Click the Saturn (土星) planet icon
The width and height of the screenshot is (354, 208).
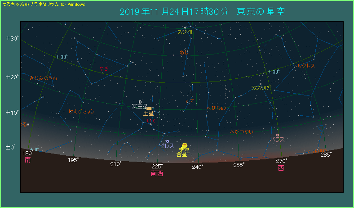click(149, 109)
